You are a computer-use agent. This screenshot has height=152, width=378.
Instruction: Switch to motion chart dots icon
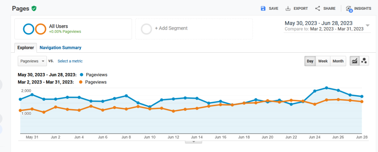(x=364, y=61)
